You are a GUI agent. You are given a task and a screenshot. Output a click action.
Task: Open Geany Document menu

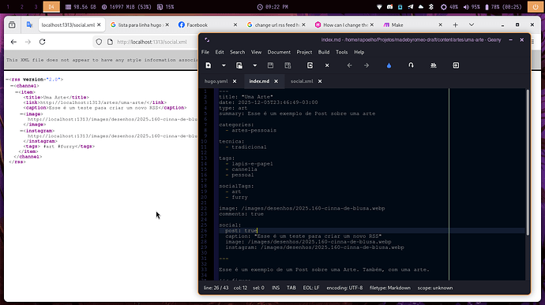pyautogui.click(x=279, y=52)
